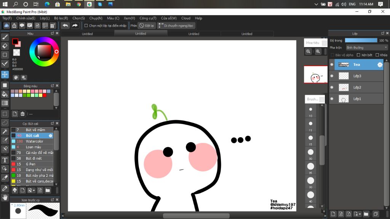390x219 pixels.
Task: Open settings gear of Tea layer
Action: [380, 65]
